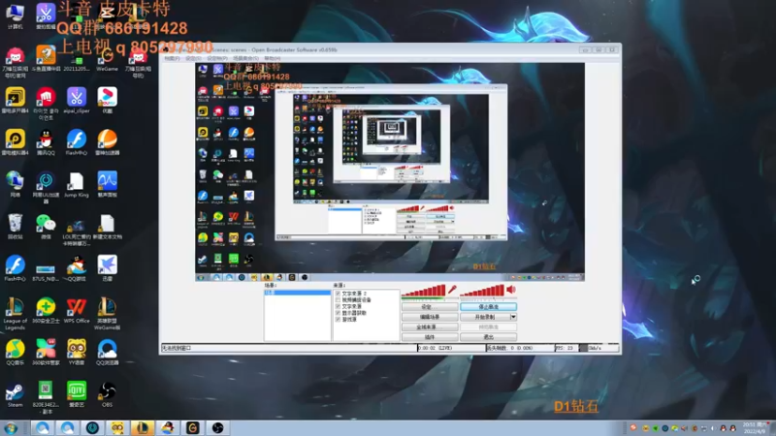776x436 pixels.
Task: Launch QQ浏览器 from the desktop
Action: [107, 353]
